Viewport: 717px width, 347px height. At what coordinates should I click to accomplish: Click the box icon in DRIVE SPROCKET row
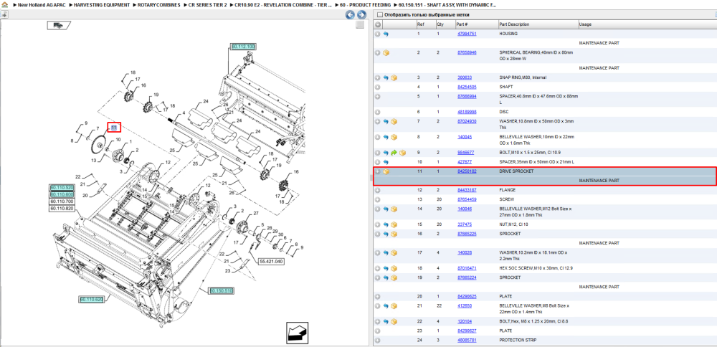point(386,171)
